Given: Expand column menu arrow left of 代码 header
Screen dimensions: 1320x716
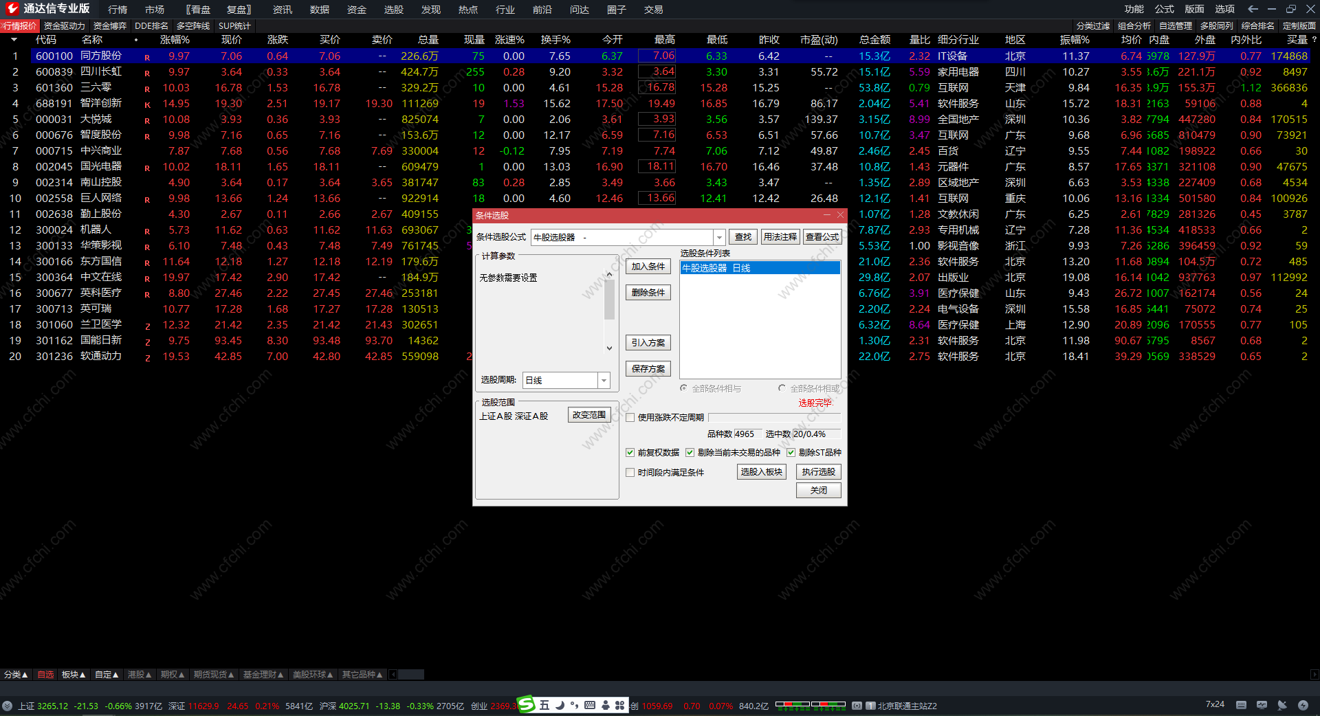Looking at the screenshot, I should (x=14, y=40).
